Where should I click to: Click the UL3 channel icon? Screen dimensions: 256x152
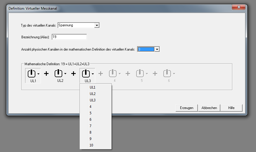pos(86,74)
